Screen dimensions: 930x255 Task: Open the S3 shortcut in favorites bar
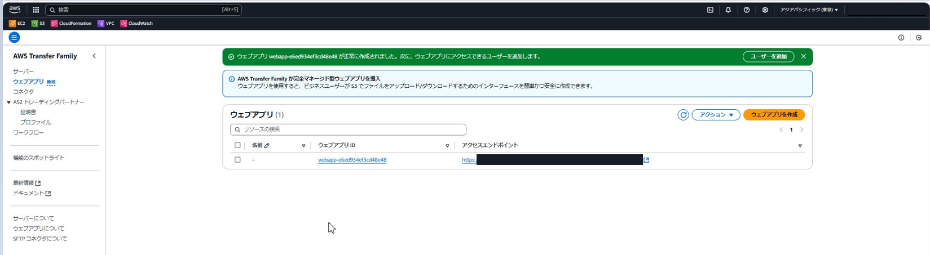coord(38,23)
